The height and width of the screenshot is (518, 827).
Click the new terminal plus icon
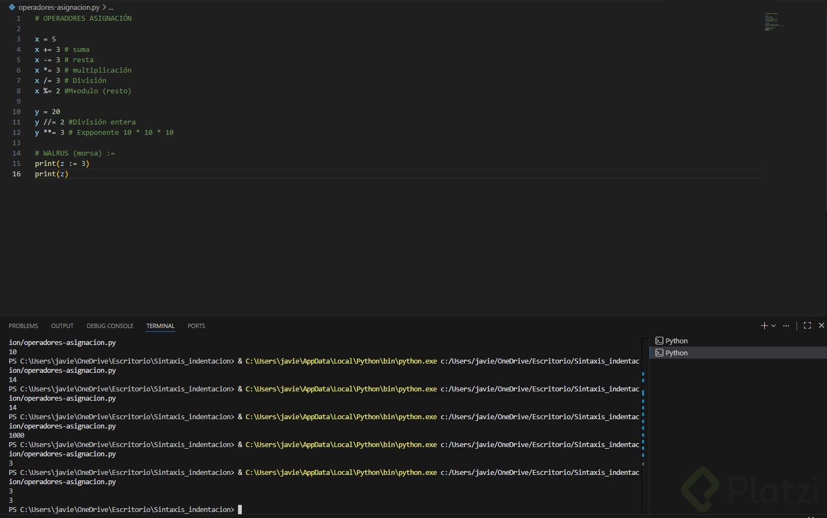tap(764, 325)
